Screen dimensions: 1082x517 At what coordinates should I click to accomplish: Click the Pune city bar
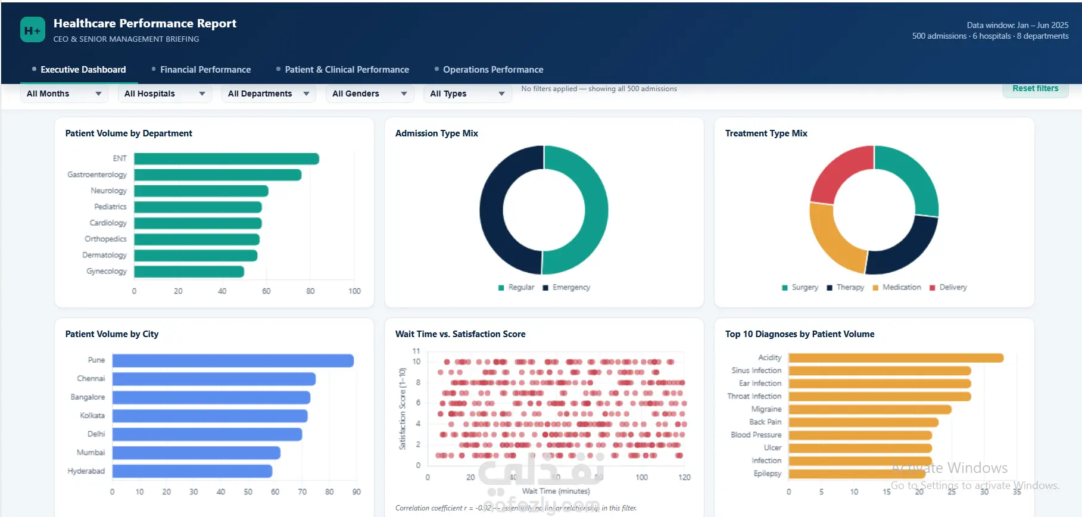(x=233, y=361)
